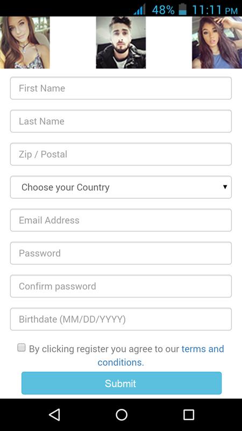Tap the Android home circle button
Image resolution: width=242 pixels, height=431 pixels.
click(x=122, y=414)
